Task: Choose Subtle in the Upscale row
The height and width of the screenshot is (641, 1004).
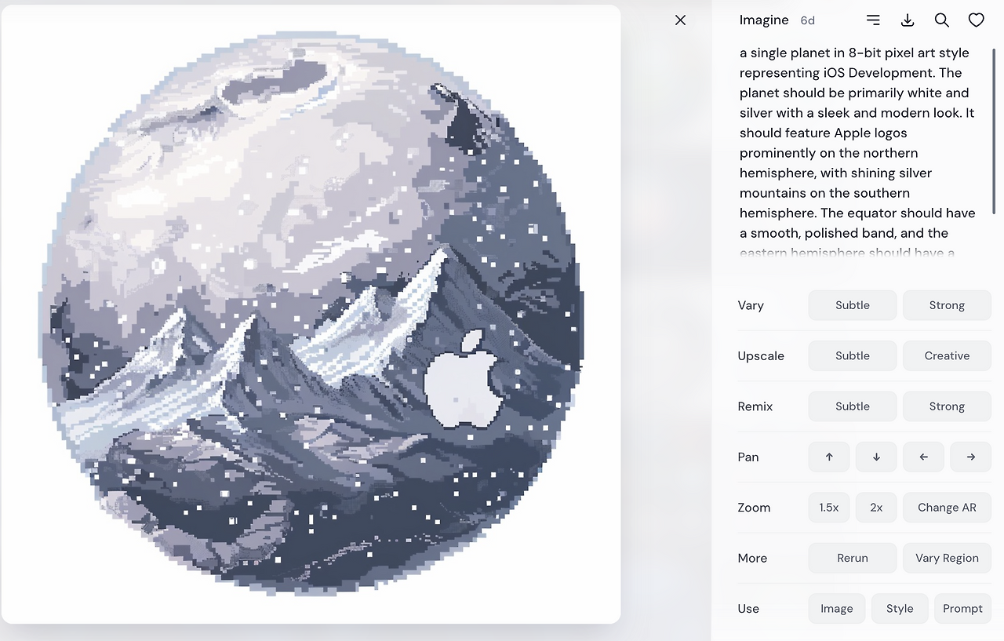Action: coord(853,356)
